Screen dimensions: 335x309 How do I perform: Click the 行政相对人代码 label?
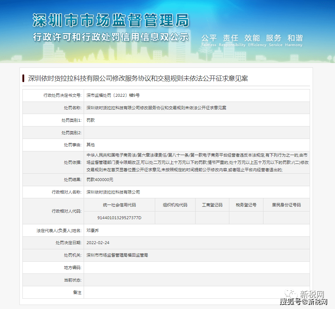(66, 211)
